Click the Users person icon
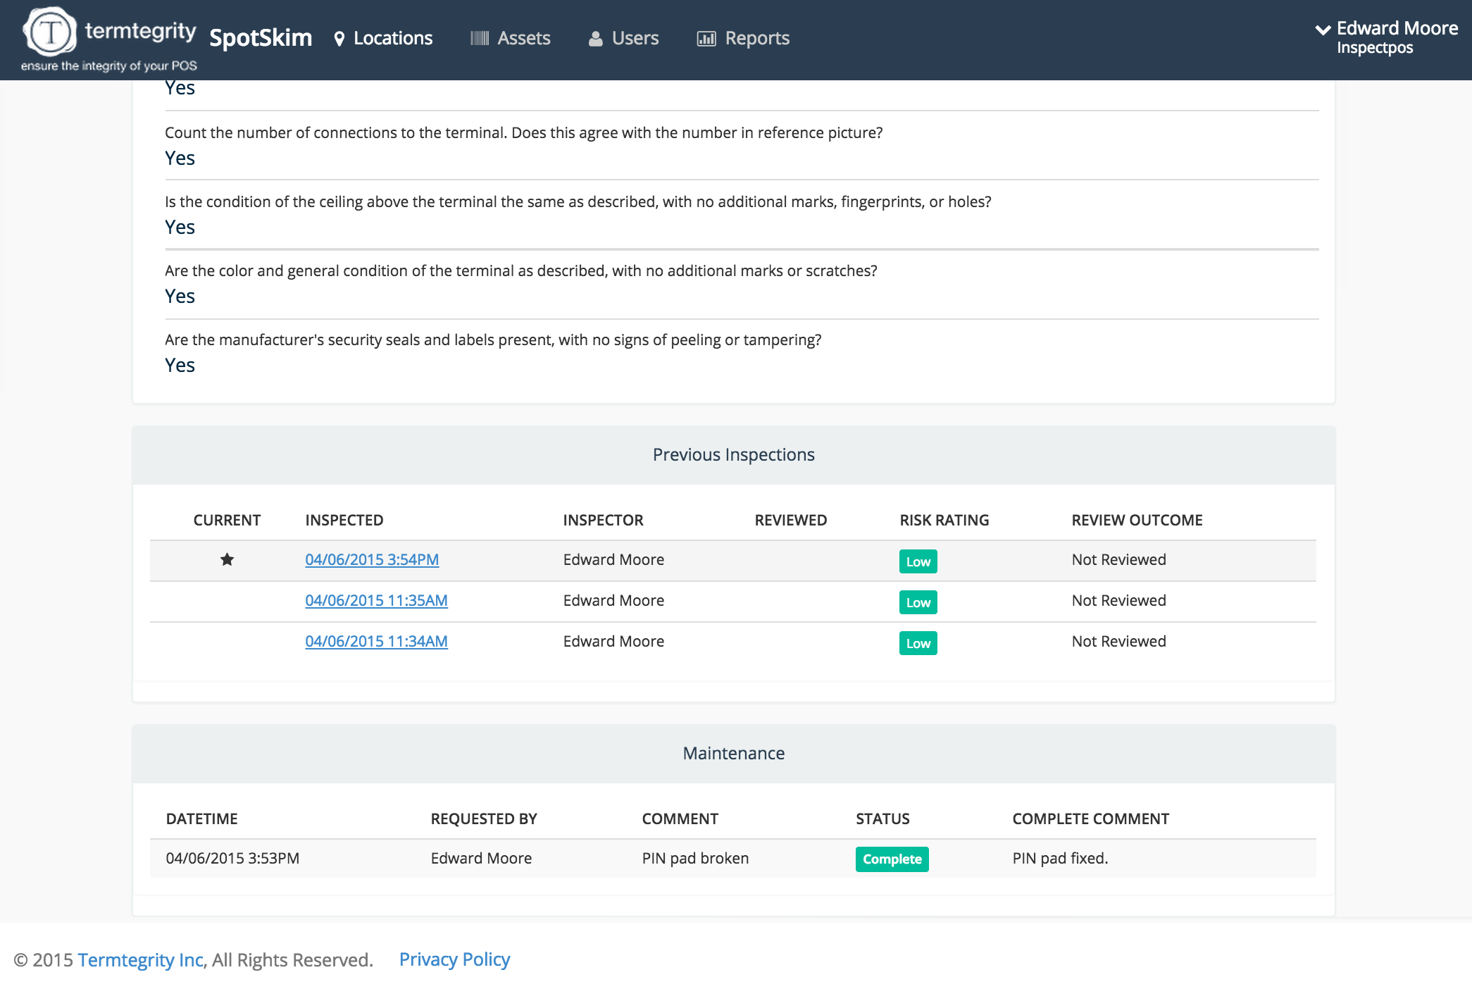 pyautogui.click(x=596, y=39)
